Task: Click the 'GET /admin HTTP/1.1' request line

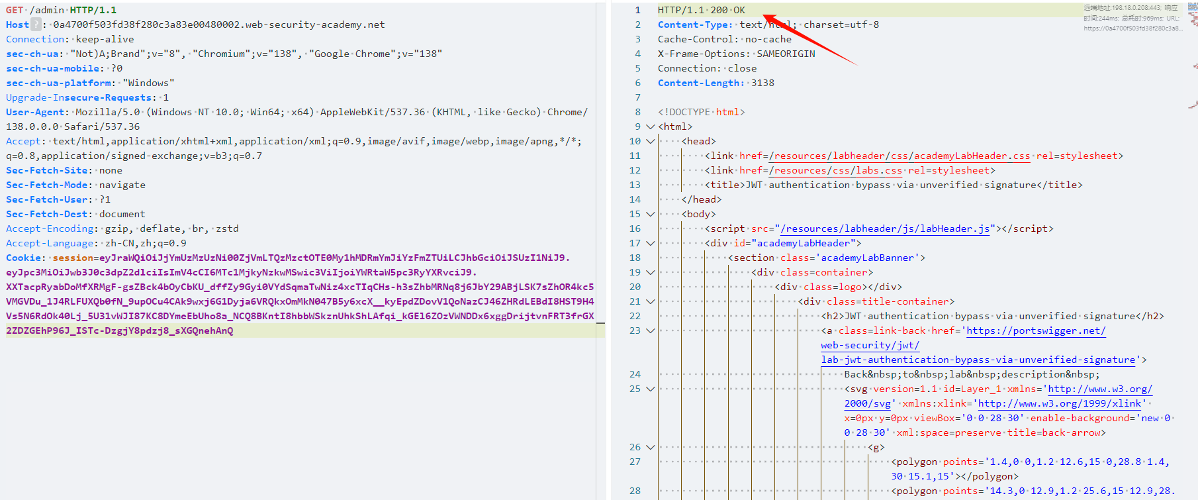Action: point(61,10)
